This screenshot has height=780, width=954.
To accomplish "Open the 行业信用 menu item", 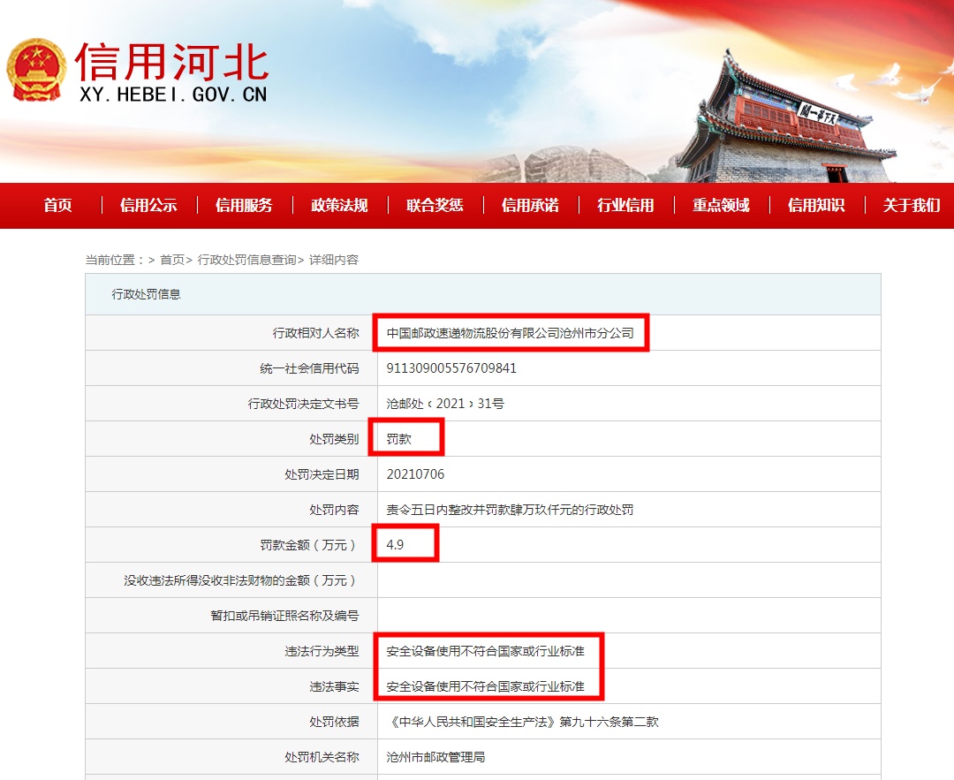I will 625,205.
